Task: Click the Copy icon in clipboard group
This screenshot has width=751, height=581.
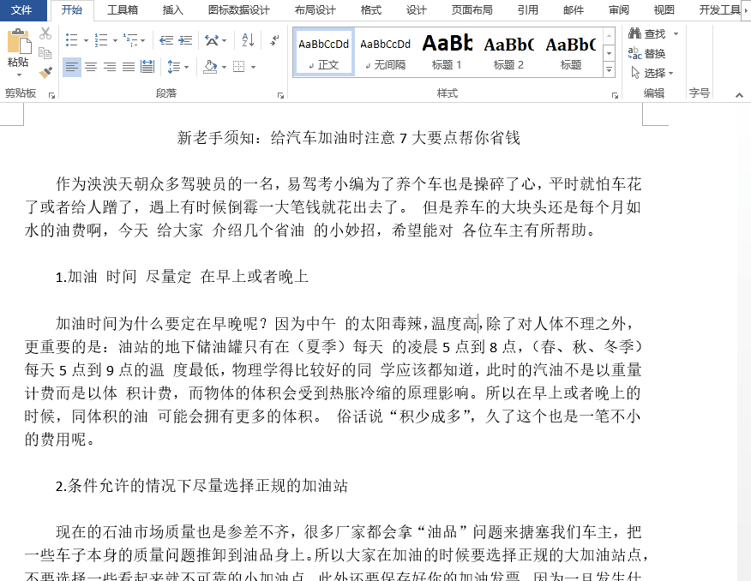Action: 45,53
